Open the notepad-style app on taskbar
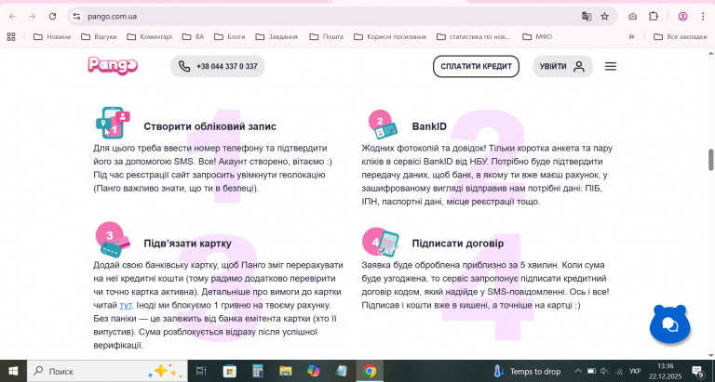This screenshot has height=382, width=715. click(341, 371)
